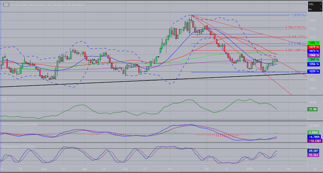Open the USc currency dropdown
Screen dimensions: 323x173
(x=315, y=4)
